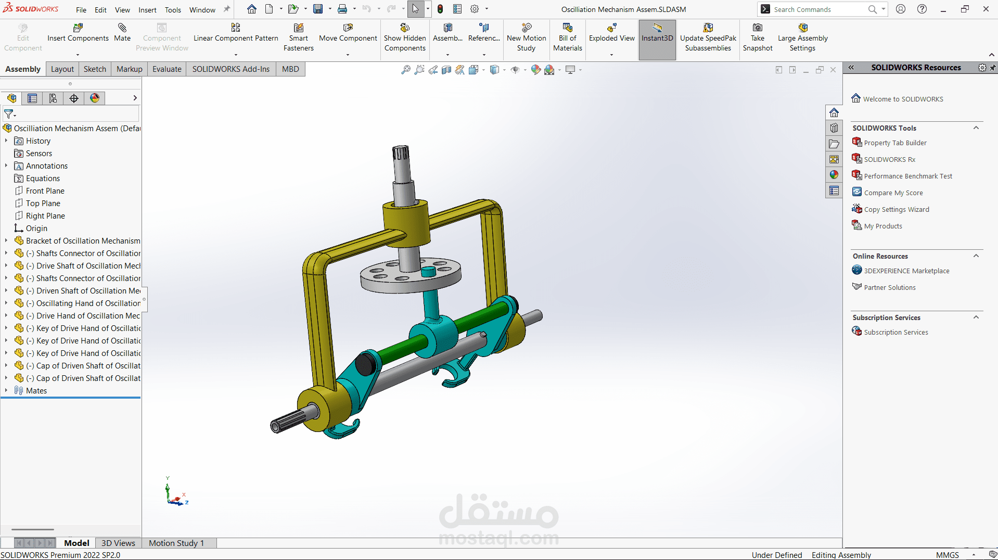Click the Move Component tool

click(348, 33)
